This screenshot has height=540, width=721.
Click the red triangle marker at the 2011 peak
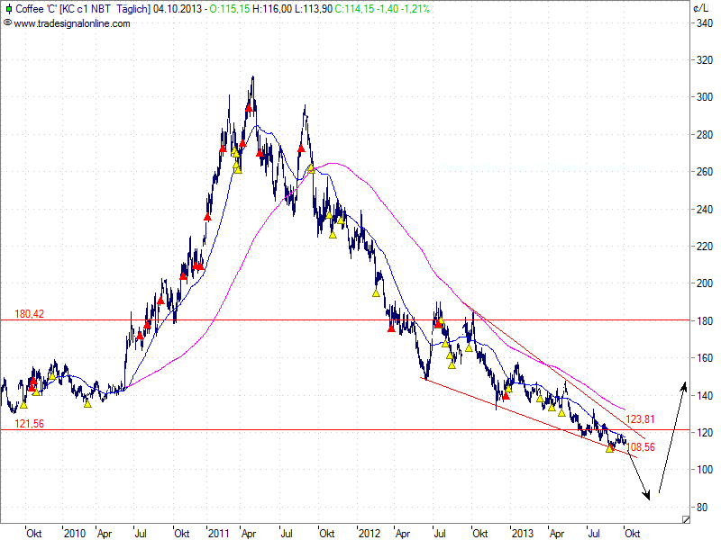coord(250,108)
